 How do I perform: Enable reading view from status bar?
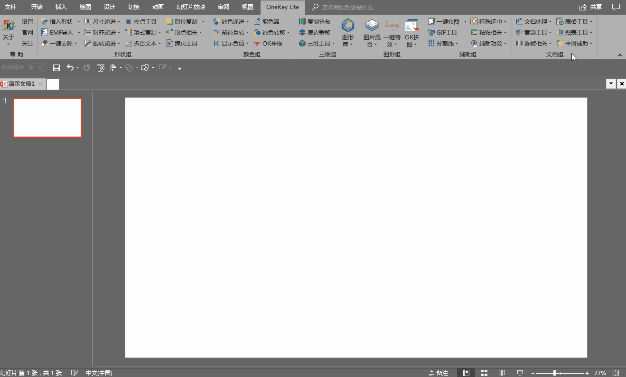(x=502, y=373)
